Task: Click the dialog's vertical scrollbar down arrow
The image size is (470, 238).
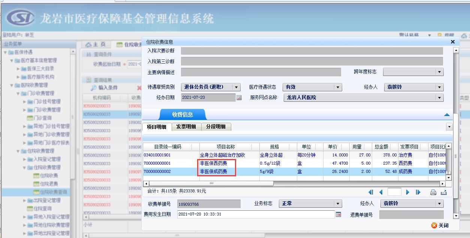Action: coord(456,216)
